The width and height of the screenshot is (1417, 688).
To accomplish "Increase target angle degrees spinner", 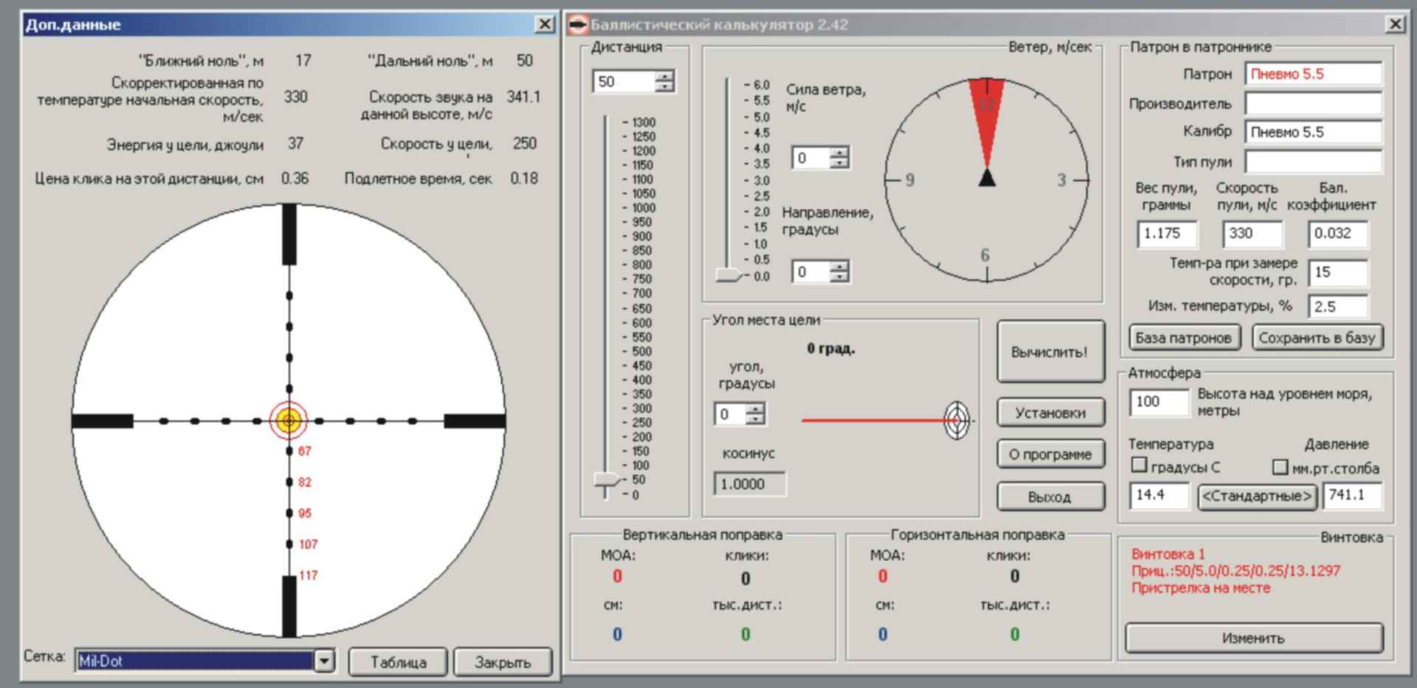I will pyautogui.click(x=755, y=409).
